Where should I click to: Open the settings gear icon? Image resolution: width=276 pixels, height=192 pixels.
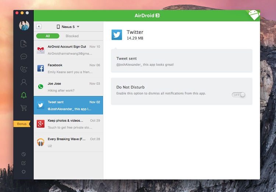tap(24, 172)
